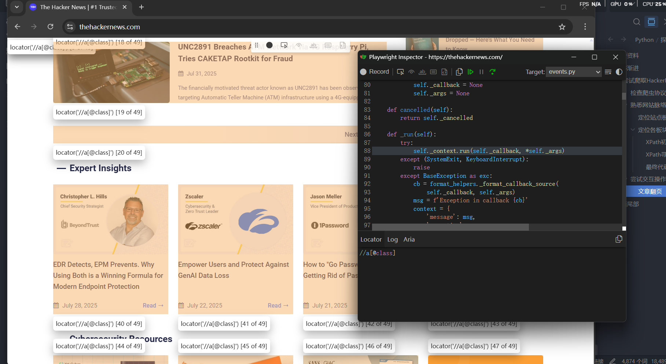Image resolution: width=666 pixels, height=364 pixels.
Task: Open the 'EDR Detects, EPM Prevents' article
Action: (x=108, y=275)
